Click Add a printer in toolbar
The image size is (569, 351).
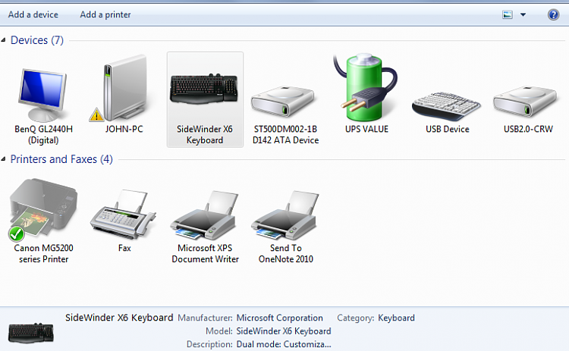point(105,14)
